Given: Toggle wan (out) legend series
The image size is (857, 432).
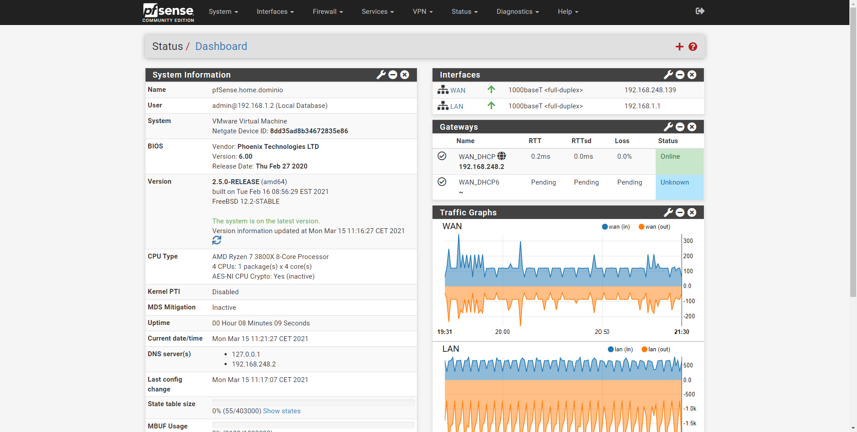Looking at the screenshot, I should (x=654, y=227).
